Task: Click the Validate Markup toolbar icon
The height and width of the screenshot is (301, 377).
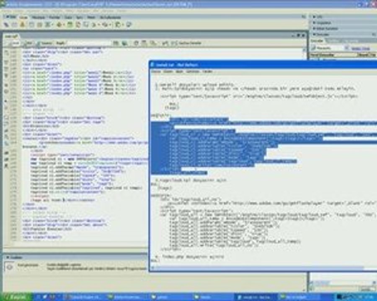Action: click(x=165, y=43)
